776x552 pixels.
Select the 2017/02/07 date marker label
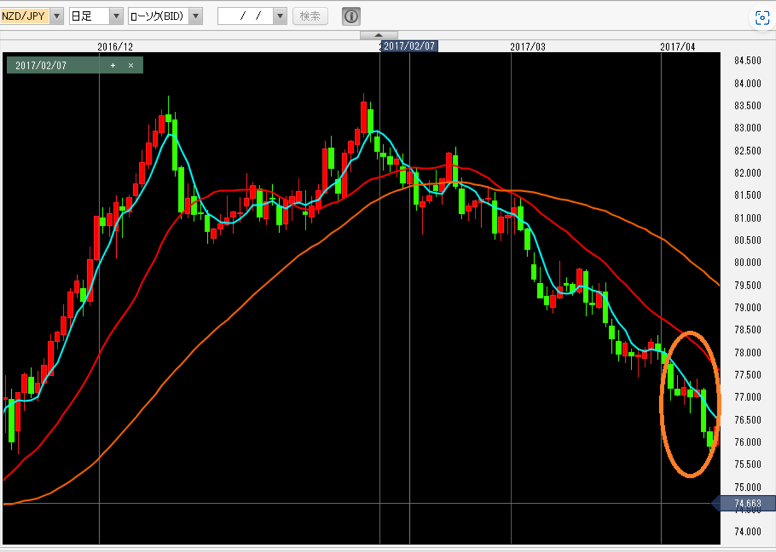[409, 46]
